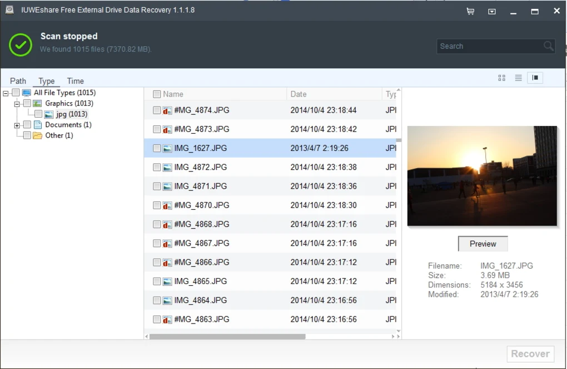Click the search magnifier icon
The image size is (567, 369).
(x=548, y=46)
